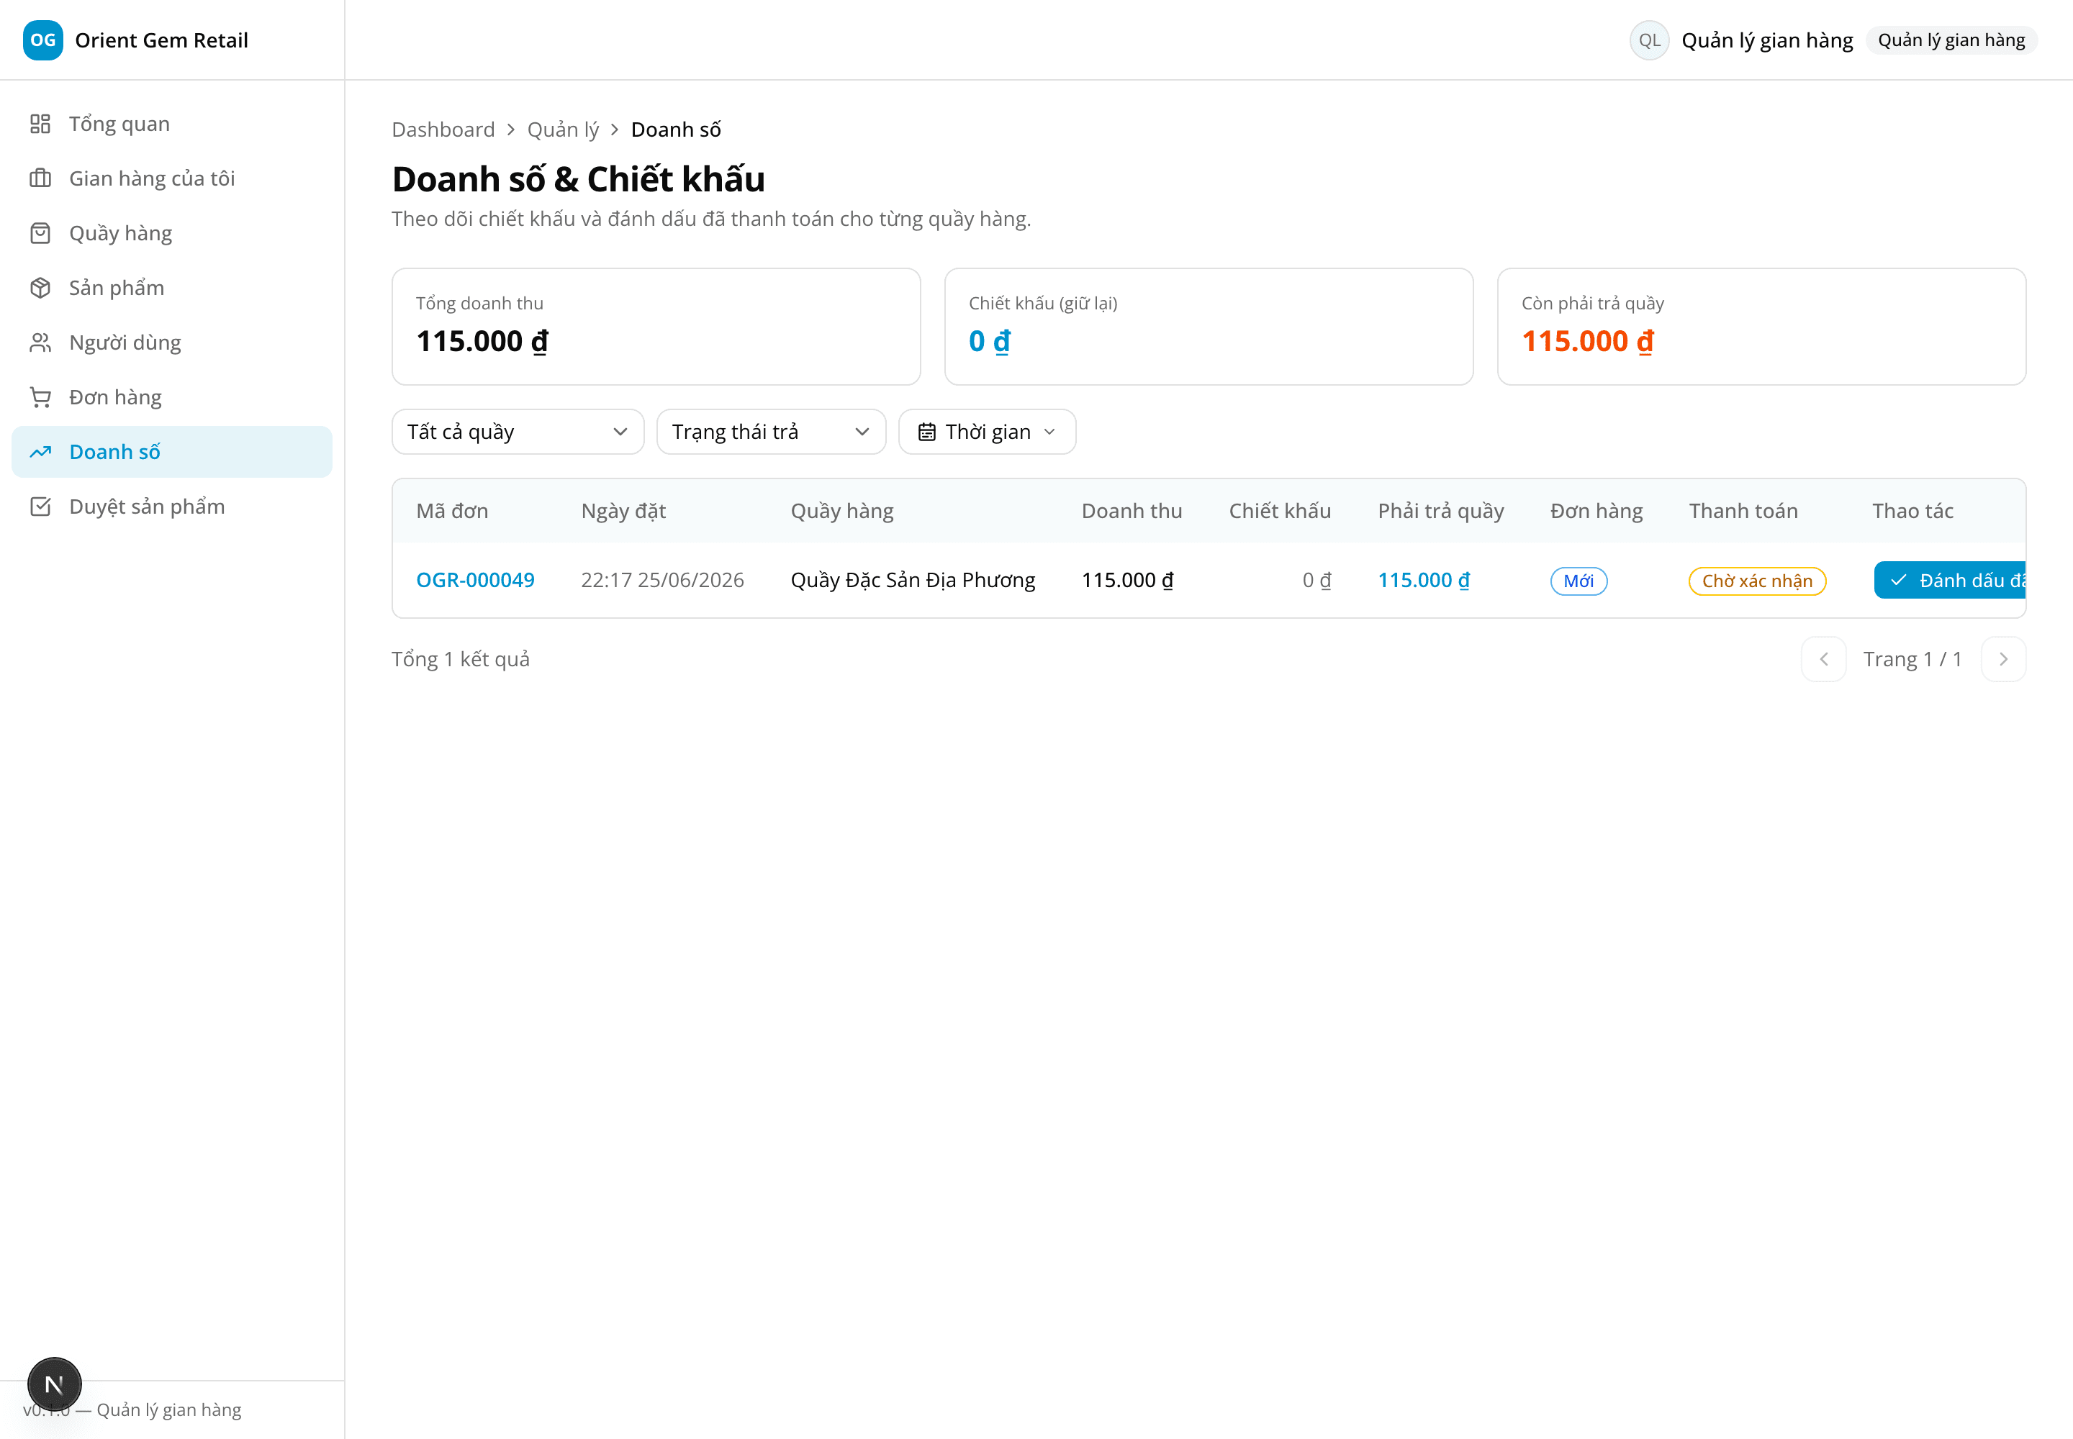Click Dashboard breadcrumb link
Viewport: 2073px width, 1439px height.
click(443, 130)
